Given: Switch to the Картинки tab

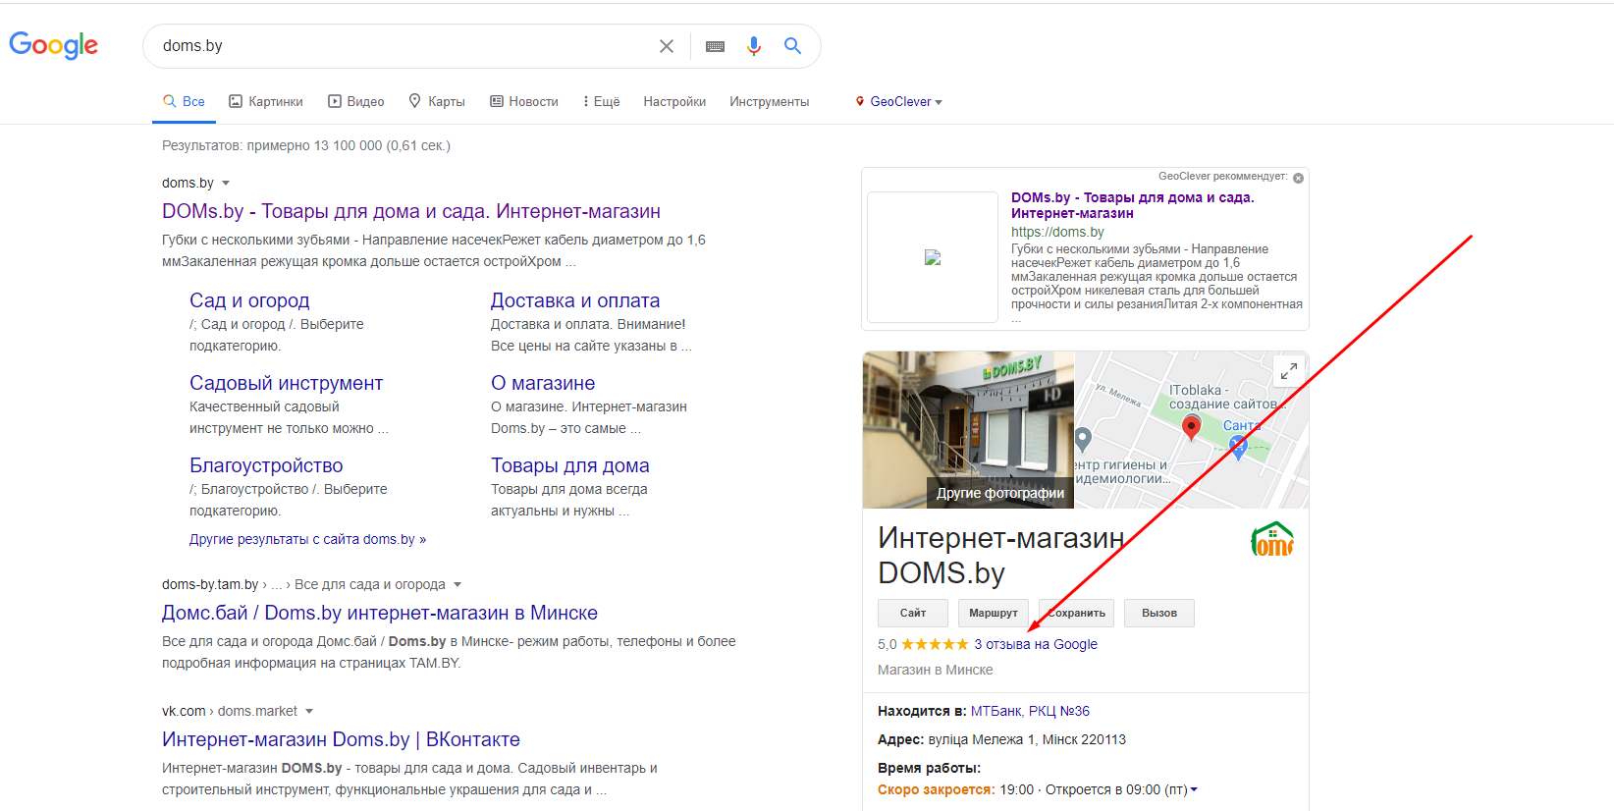Looking at the screenshot, I should [x=266, y=101].
